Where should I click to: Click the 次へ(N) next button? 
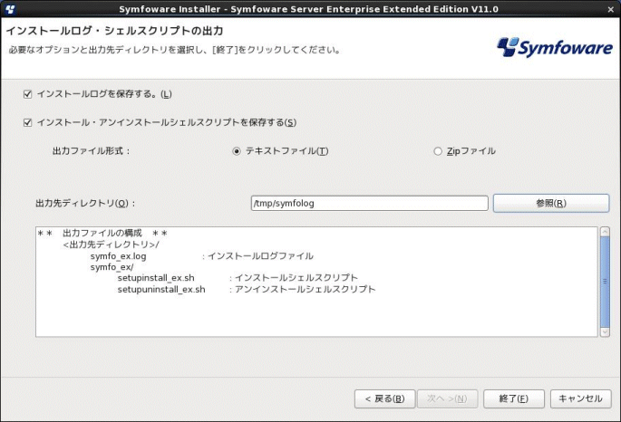(447, 398)
